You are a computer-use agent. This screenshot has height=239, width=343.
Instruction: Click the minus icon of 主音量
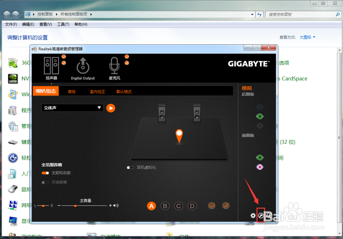(59, 205)
